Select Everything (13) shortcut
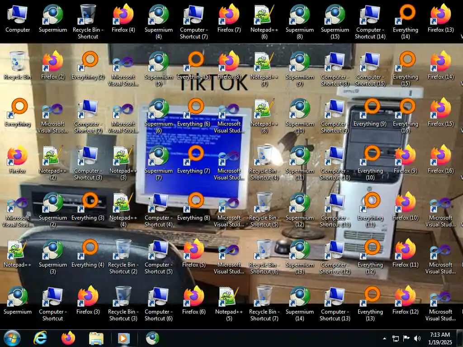 click(370, 303)
